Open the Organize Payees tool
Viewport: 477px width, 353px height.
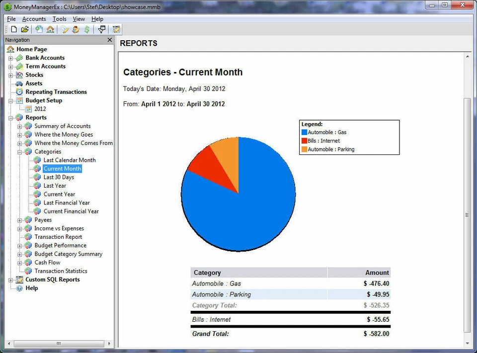point(76,29)
